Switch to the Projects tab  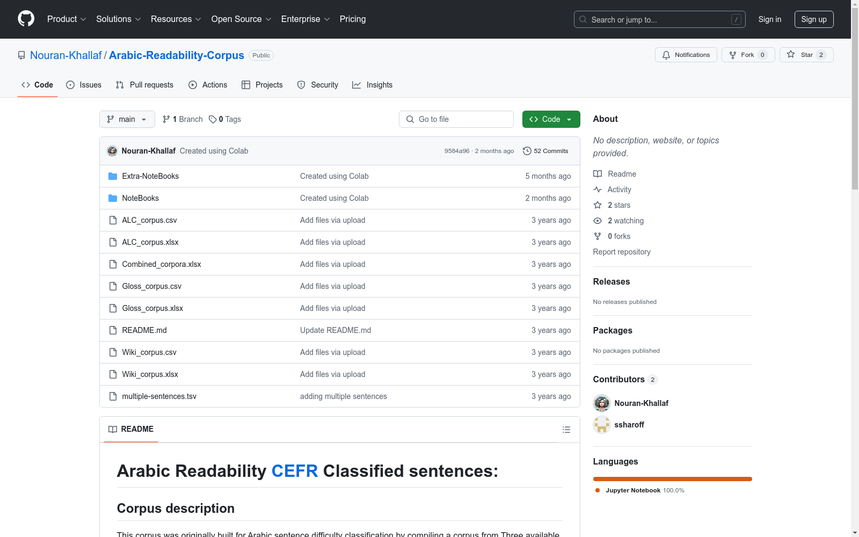262,85
